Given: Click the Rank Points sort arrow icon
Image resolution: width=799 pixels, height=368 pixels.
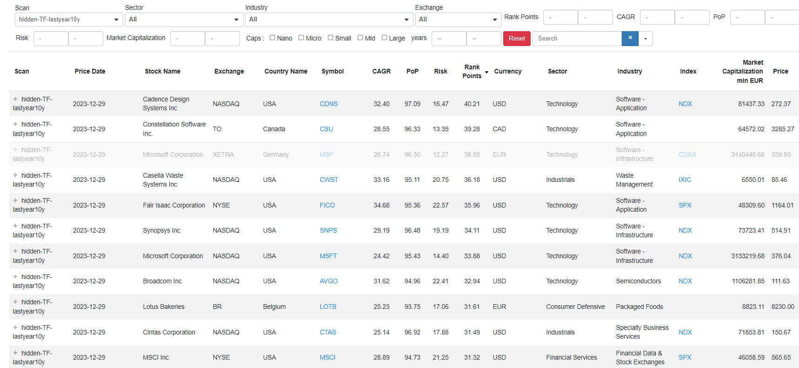Looking at the screenshot, I should point(486,72).
